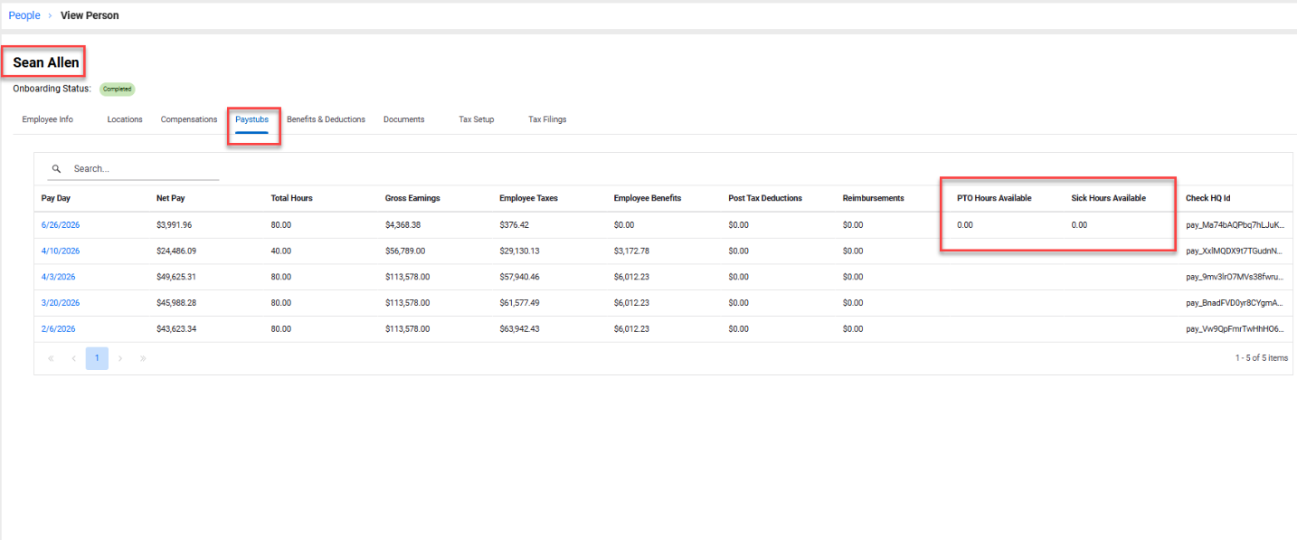The height and width of the screenshot is (540, 1297).
Task: Click employee taxes $61,577.49
Action: (x=520, y=303)
